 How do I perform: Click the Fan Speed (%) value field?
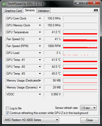click(53, 39)
